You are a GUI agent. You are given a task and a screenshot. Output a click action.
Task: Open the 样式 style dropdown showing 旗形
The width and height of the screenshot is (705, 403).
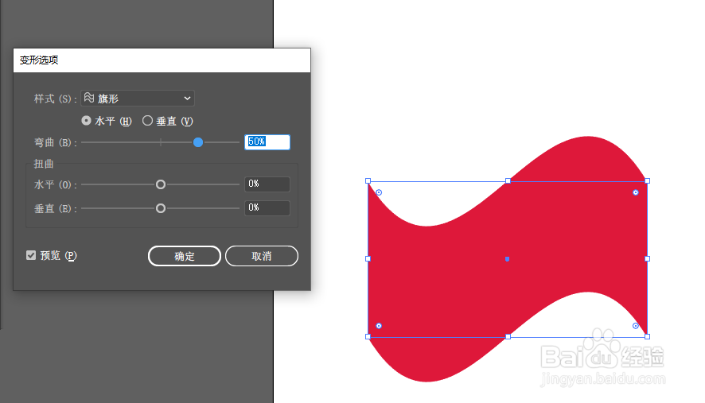pyautogui.click(x=137, y=99)
